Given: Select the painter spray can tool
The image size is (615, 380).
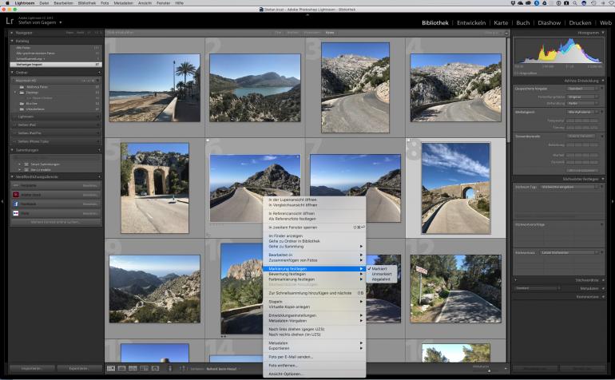Looking at the screenshot, I should (170, 369).
